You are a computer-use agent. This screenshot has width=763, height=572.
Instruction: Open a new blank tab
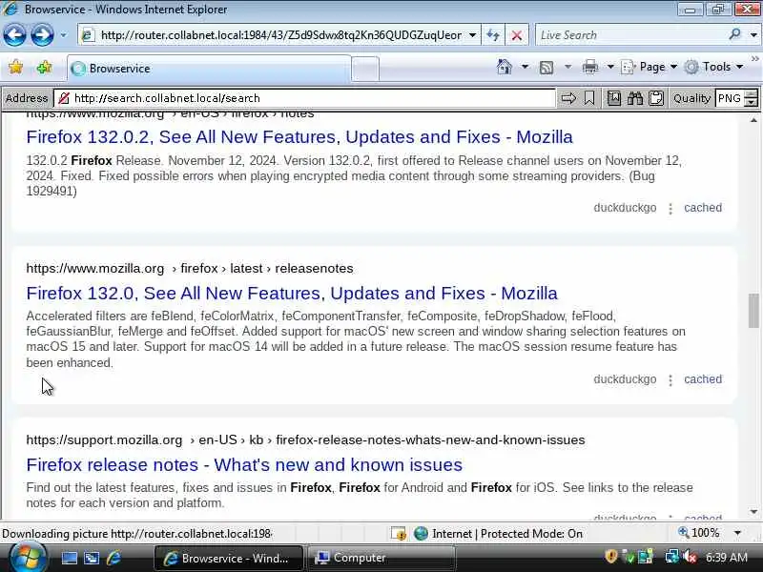coord(365,69)
